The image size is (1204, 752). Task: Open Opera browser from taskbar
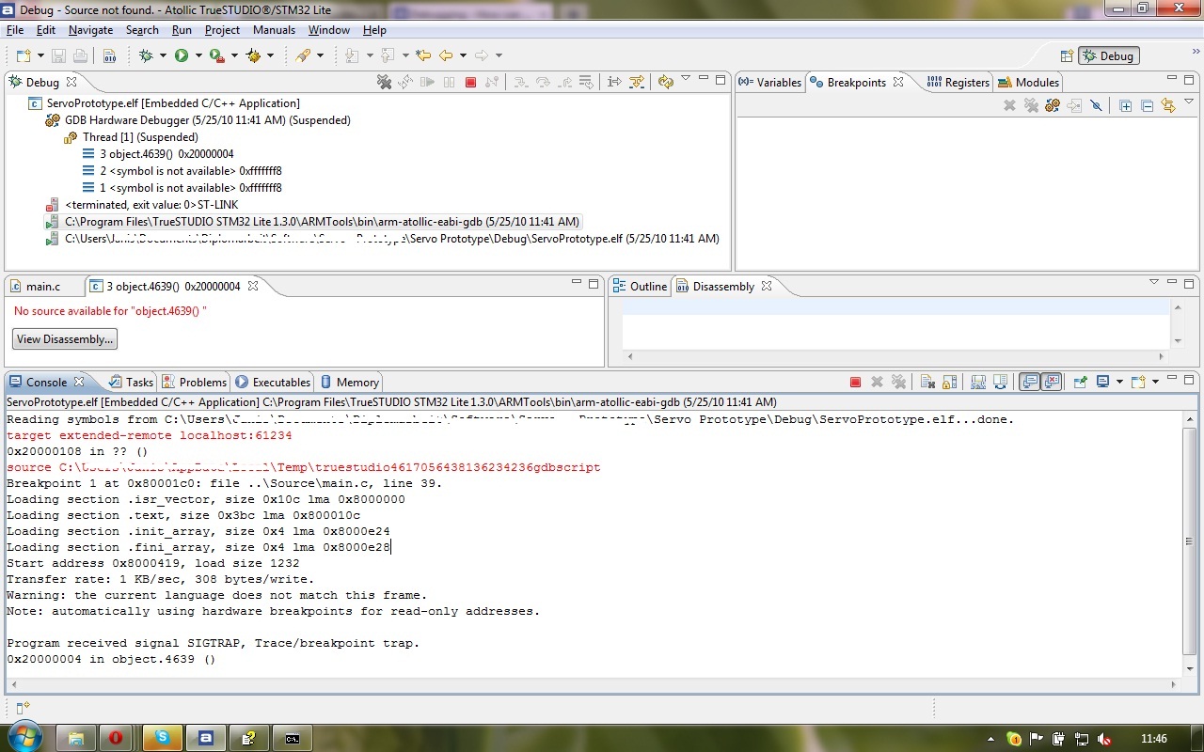(118, 738)
